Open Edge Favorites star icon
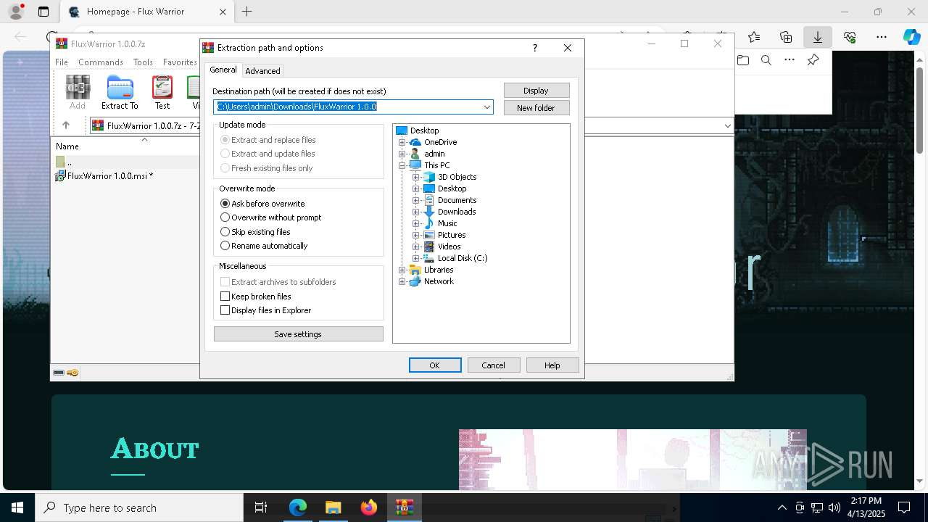 click(x=754, y=37)
